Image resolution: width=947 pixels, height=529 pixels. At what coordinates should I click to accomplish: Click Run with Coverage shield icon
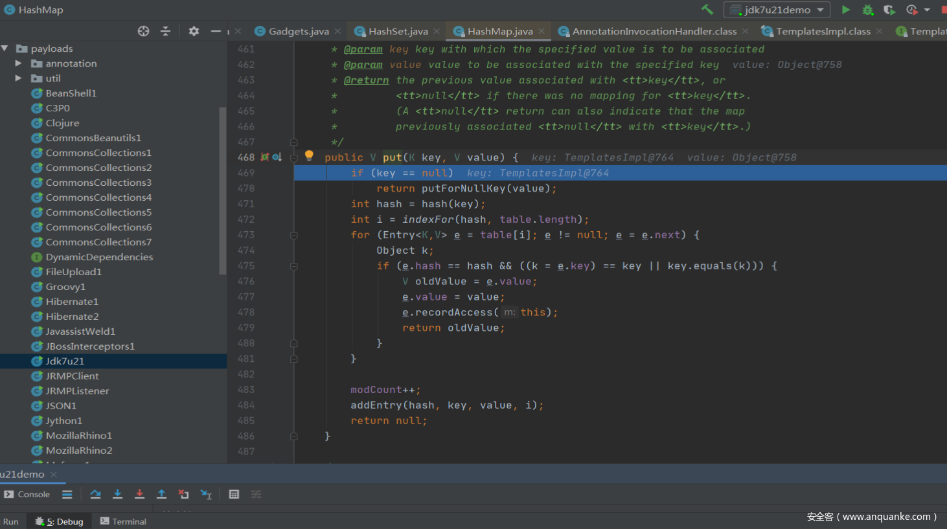pyautogui.click(x=889, y=10)
